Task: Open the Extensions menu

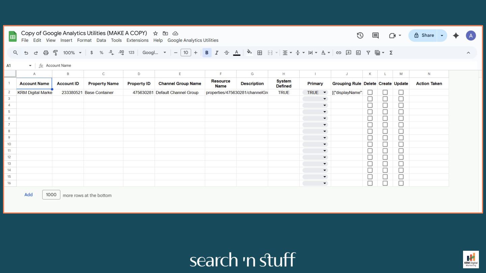Action: [x=137, y=40]
